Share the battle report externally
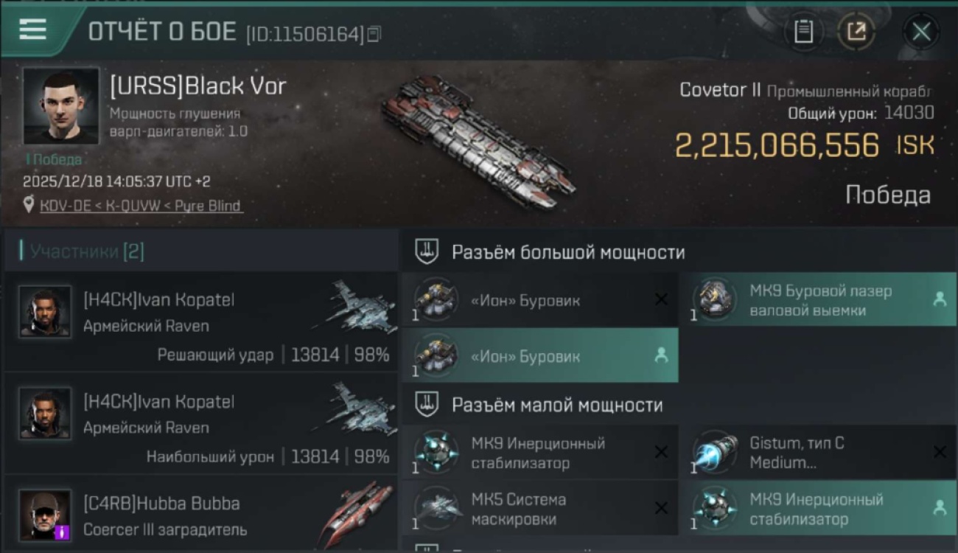Screen dimensions: 958x553 click(856, 32)
